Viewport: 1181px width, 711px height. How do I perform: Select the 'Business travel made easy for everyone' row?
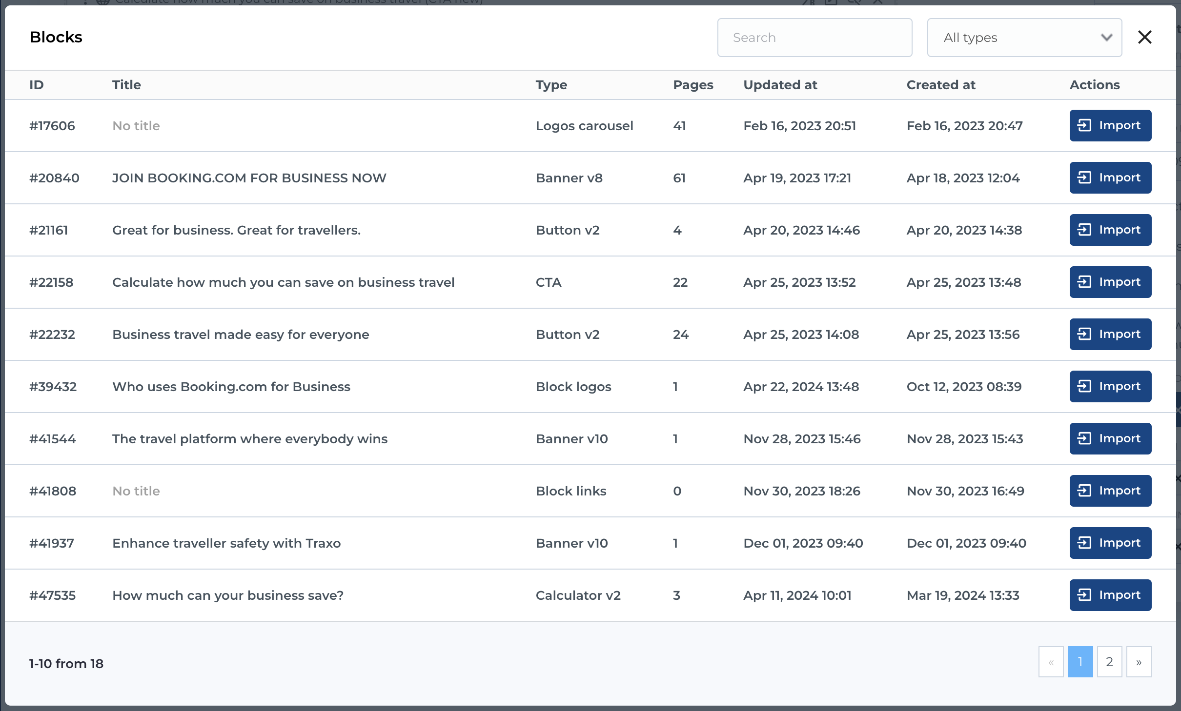click(240, 334)
